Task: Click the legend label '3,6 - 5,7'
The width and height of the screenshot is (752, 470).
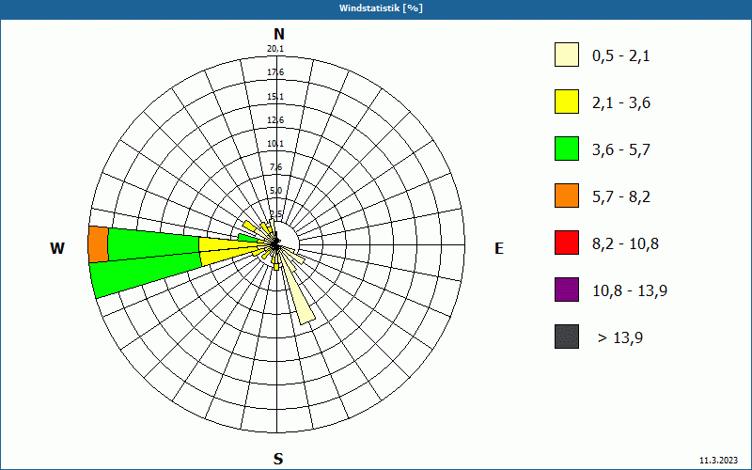Action: [621, 150]
